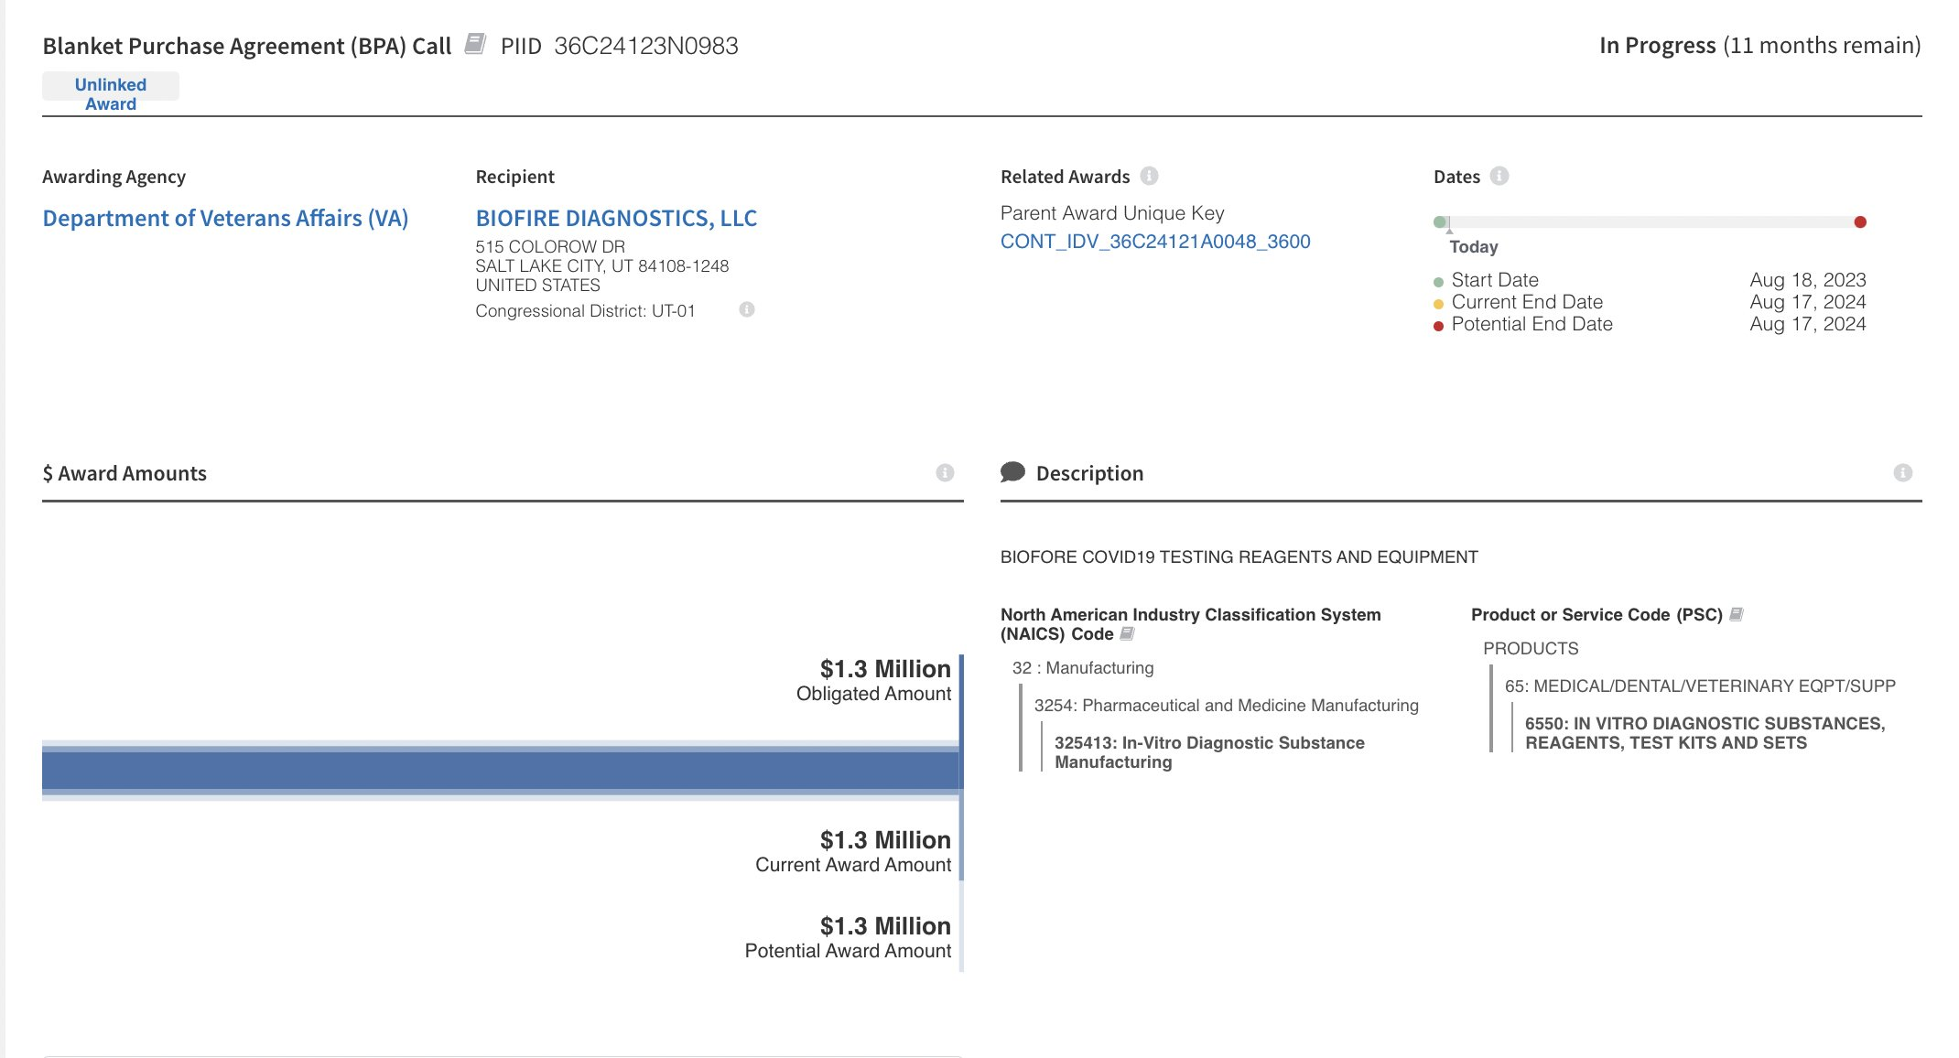Click the Dates info icon
Viewport: 1959px width, 1058px height.
click(x=1499, y=176)
